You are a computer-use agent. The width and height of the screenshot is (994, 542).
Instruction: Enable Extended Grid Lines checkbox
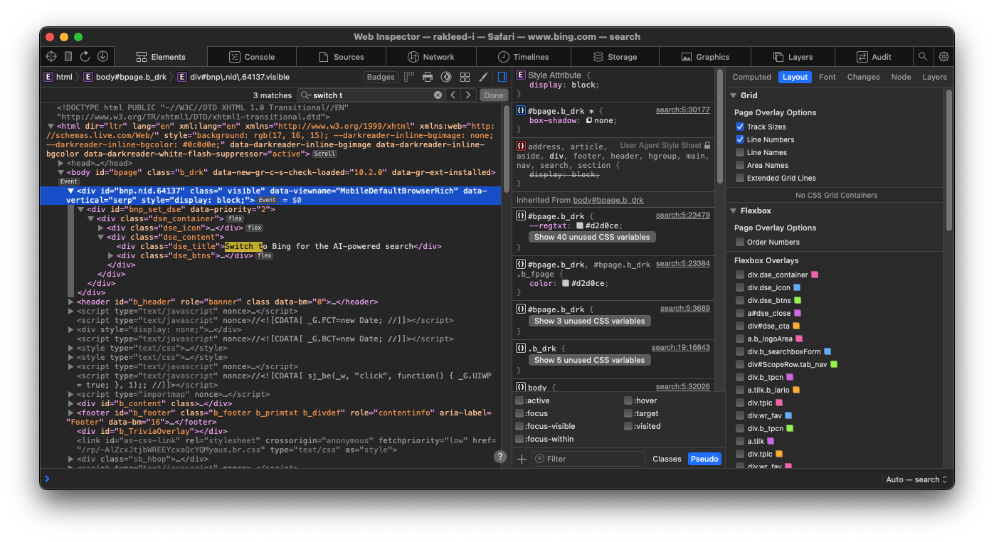tap(740, 178)
